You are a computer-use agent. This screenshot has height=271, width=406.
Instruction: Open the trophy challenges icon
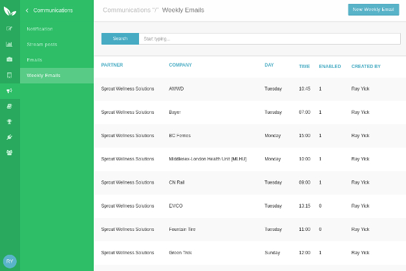[9, 122]
